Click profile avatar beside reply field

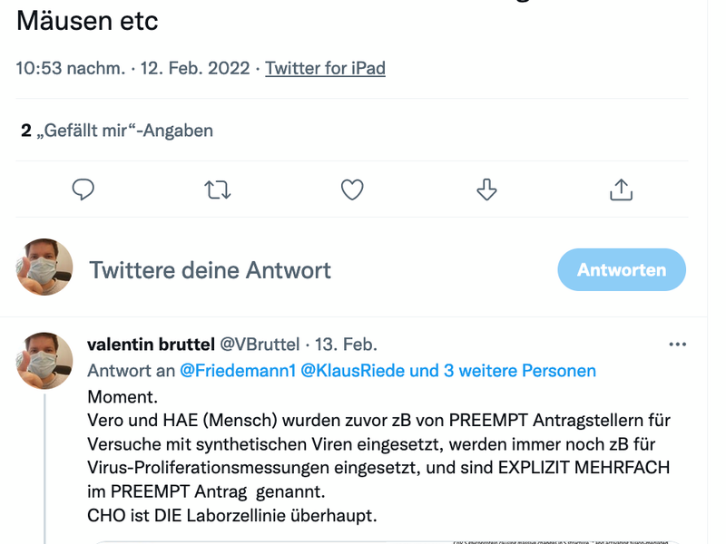click(44, 267)
